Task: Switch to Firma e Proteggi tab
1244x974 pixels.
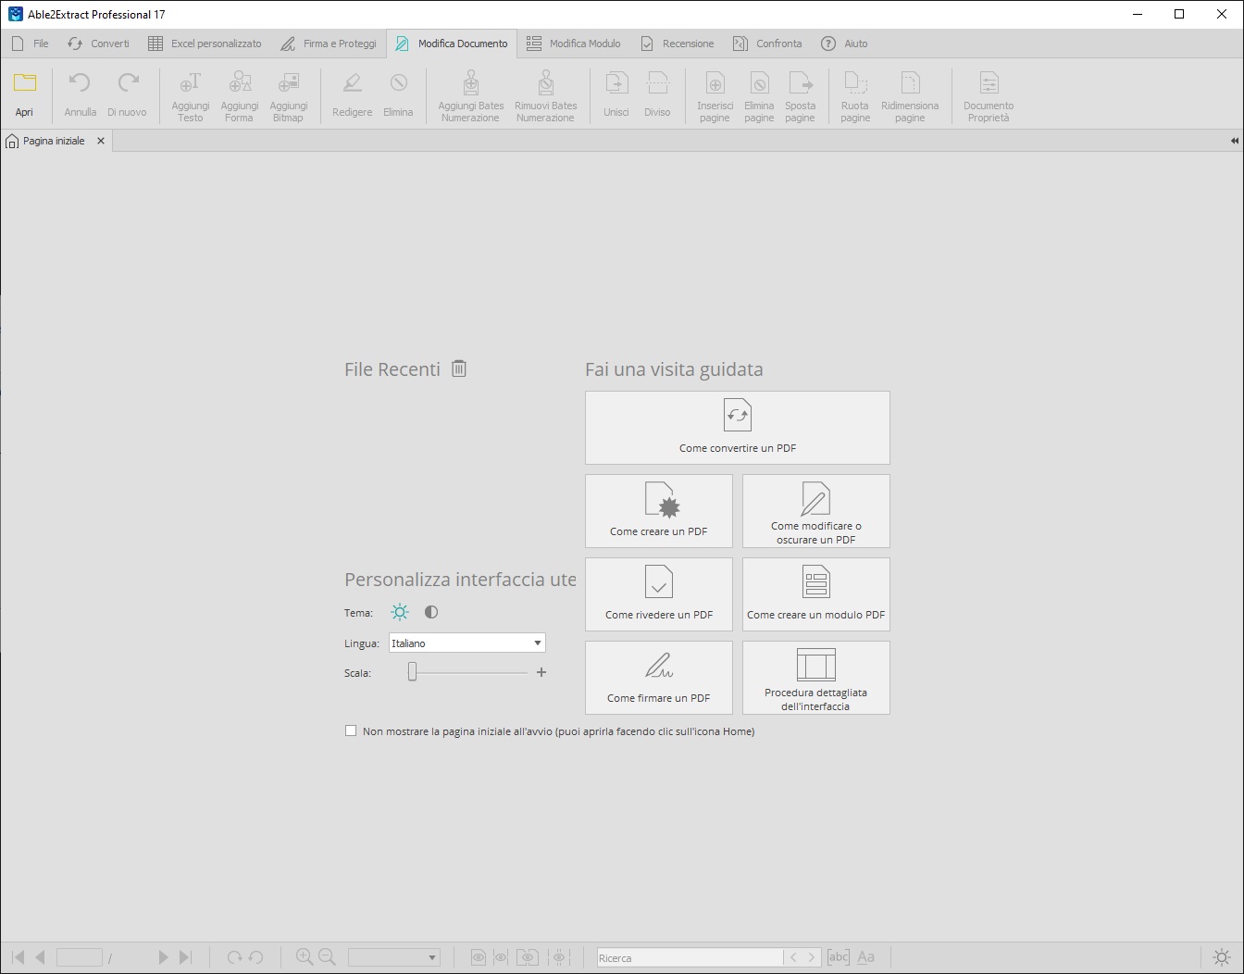Action: click(x=329, y=44)
